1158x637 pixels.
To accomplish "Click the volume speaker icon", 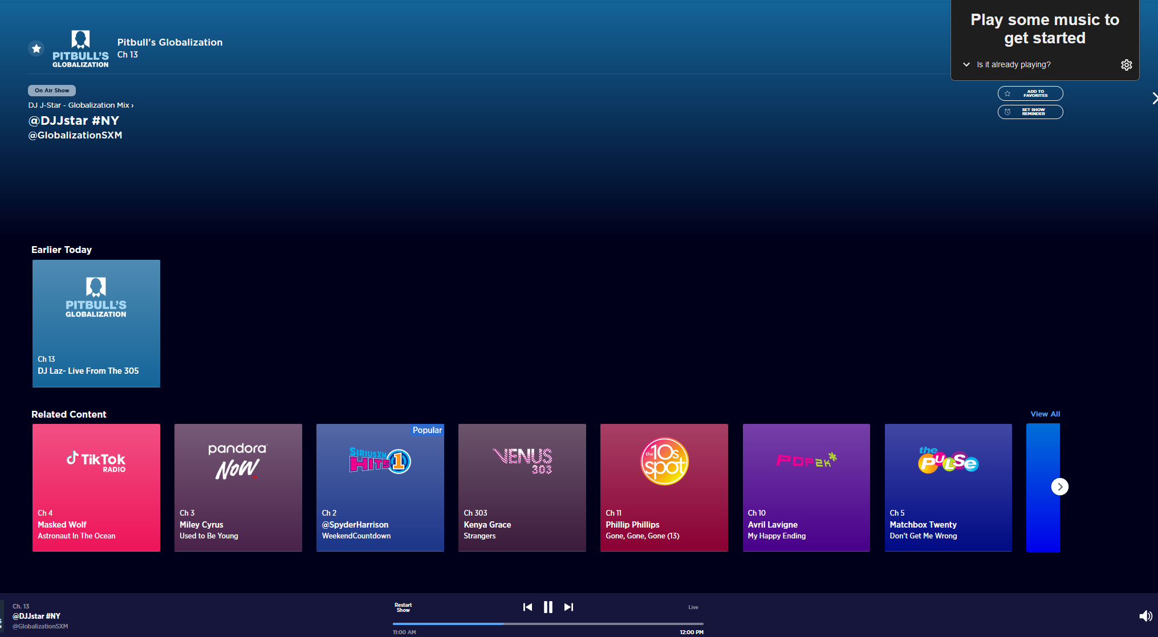I will coord(1145,616).
